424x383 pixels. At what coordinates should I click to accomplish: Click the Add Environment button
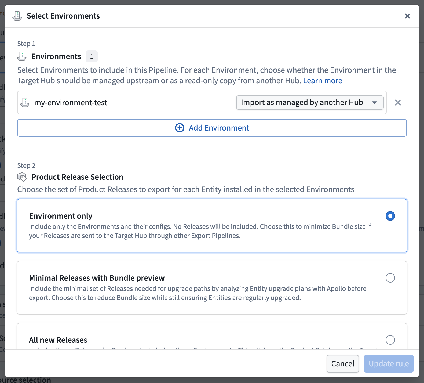point(212,128)
